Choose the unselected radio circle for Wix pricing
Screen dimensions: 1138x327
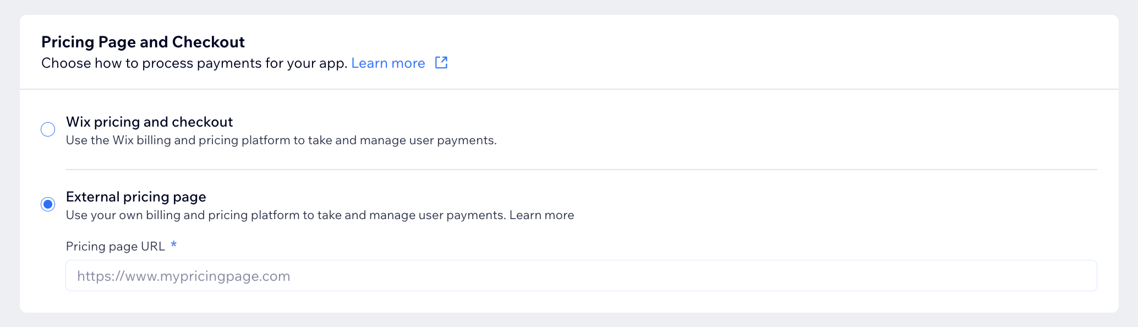point(48,129)
